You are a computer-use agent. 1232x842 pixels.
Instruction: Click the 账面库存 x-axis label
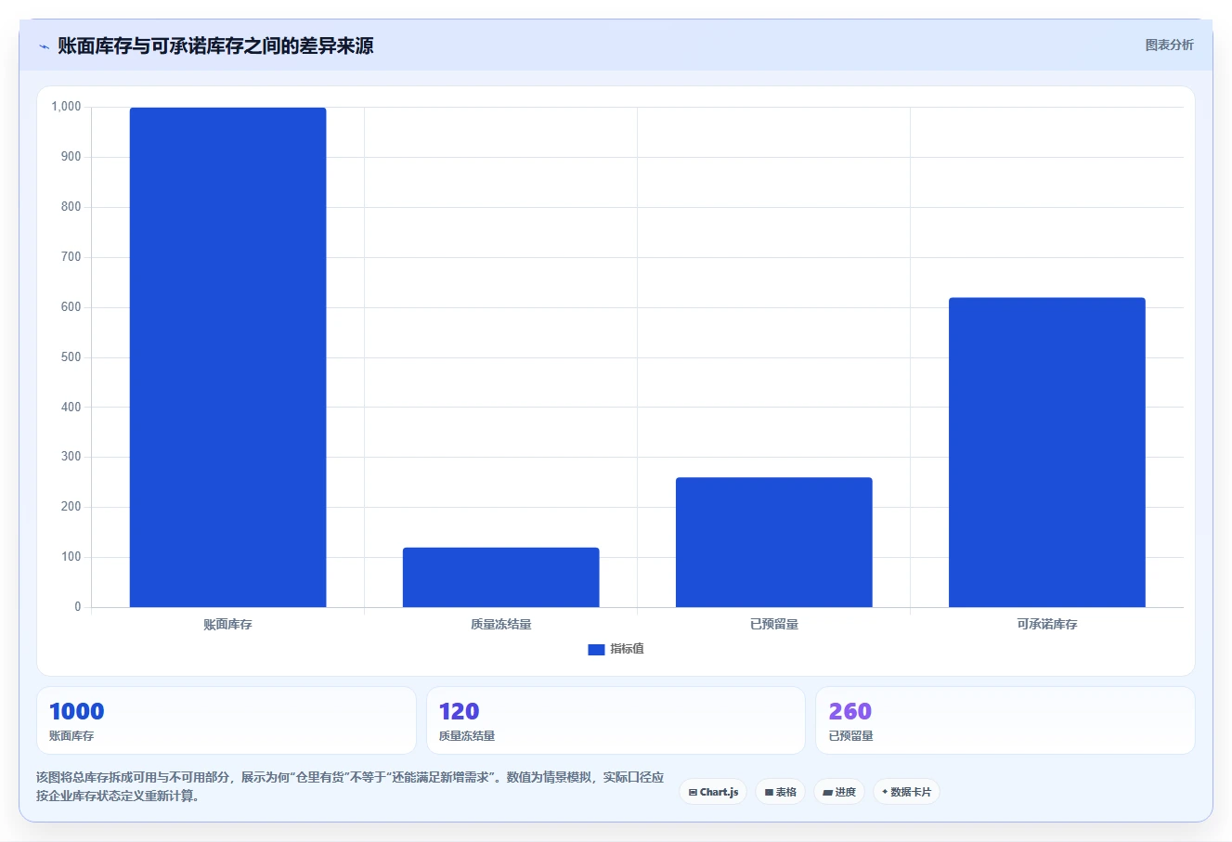[x=227, y=624]
